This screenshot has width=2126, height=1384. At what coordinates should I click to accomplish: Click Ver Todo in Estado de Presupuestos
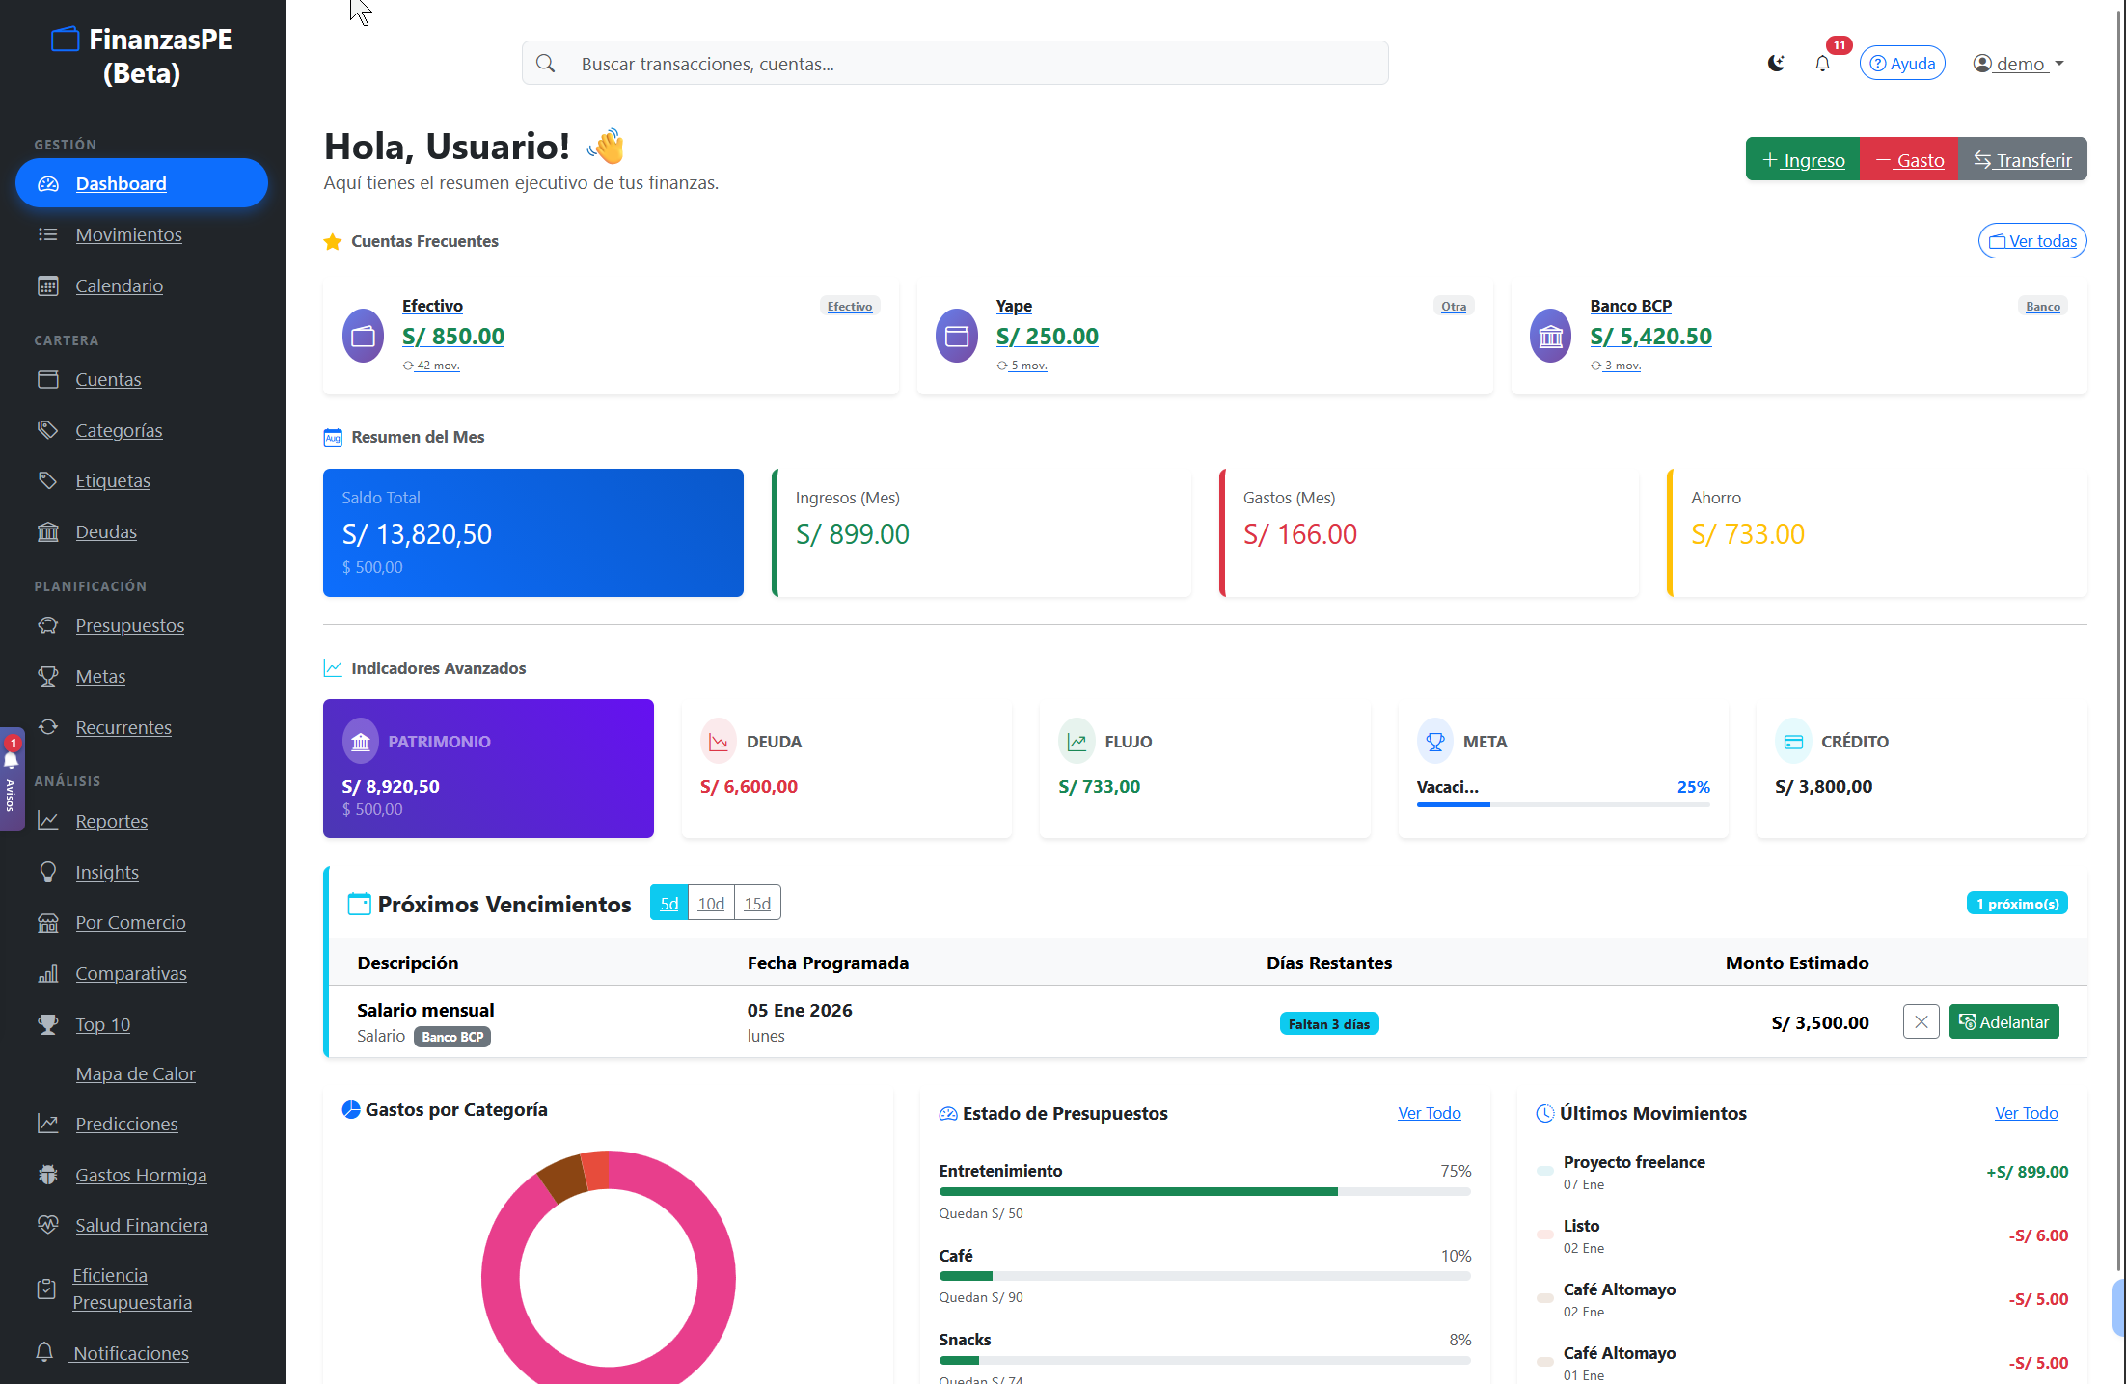(1430, 1113)
